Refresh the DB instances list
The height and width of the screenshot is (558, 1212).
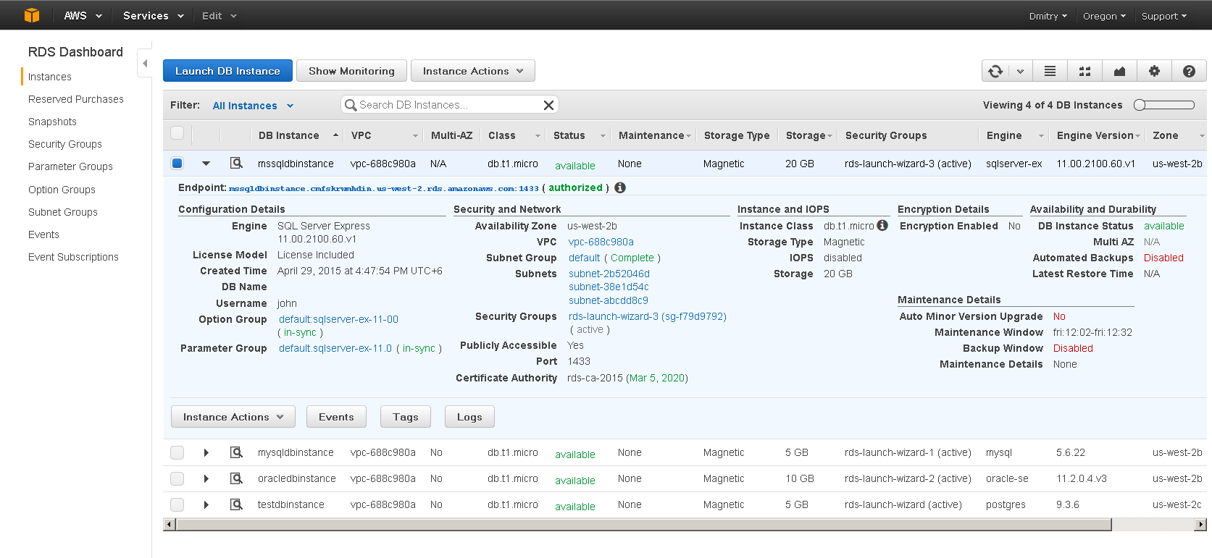(x=995, y=71)
